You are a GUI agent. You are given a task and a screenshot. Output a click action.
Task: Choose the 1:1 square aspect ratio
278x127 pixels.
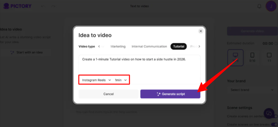coord(269,58)
